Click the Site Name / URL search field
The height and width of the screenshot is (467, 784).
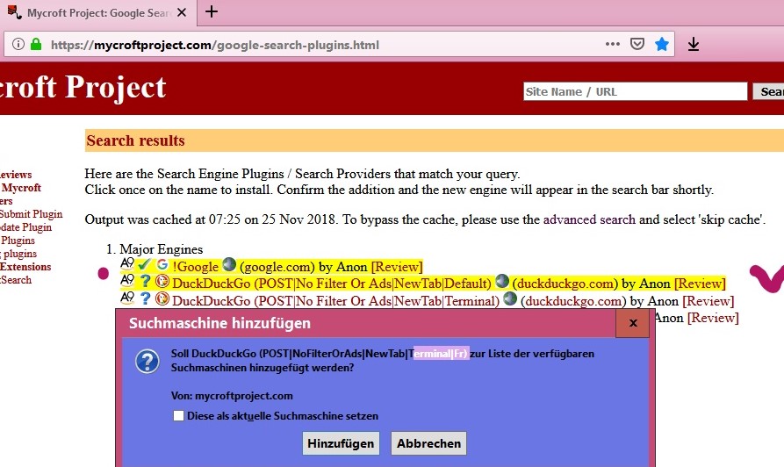pos(635,91)
